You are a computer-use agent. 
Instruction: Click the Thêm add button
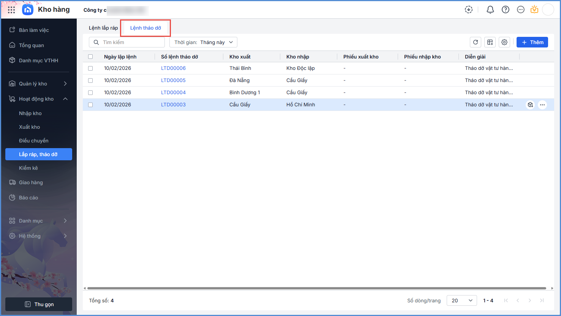(532, 42)
